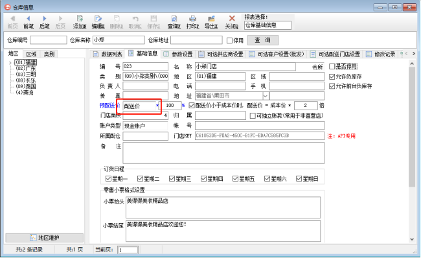Open the 类别 category dropdown
The height and width of the screenshot is (258, 421).
point(145,76)
